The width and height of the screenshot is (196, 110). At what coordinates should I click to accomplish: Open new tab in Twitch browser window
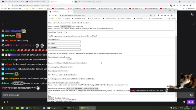[x=101, y=2]
